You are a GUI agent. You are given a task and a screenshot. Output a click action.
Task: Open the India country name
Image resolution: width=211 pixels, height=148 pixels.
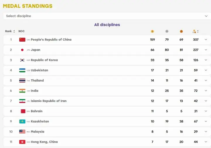coord(35,91)
